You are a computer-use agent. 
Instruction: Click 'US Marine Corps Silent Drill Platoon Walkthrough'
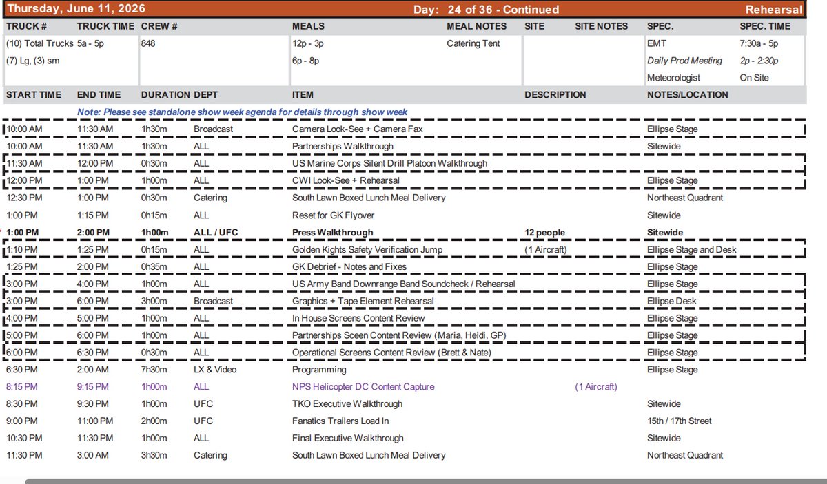389,164
